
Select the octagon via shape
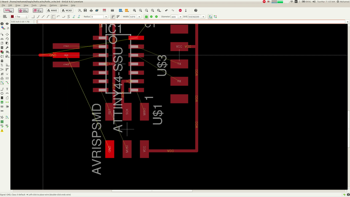[x=157, y=17]
